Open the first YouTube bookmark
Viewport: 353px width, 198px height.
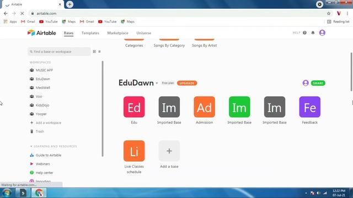49,21
